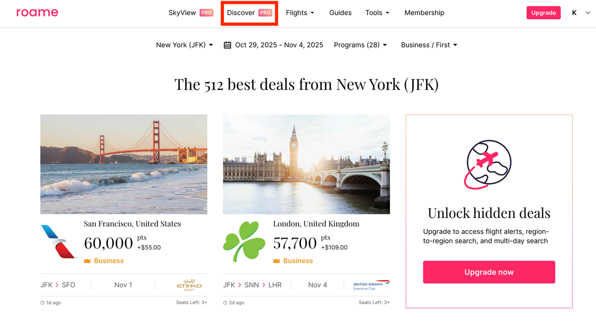Open the Membership link

point(424,13)
